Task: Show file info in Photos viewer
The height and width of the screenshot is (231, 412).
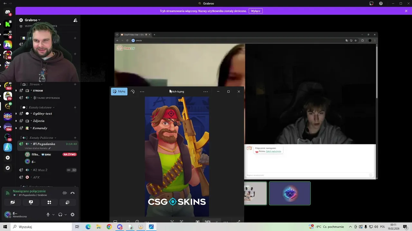Action: point(137,222)
